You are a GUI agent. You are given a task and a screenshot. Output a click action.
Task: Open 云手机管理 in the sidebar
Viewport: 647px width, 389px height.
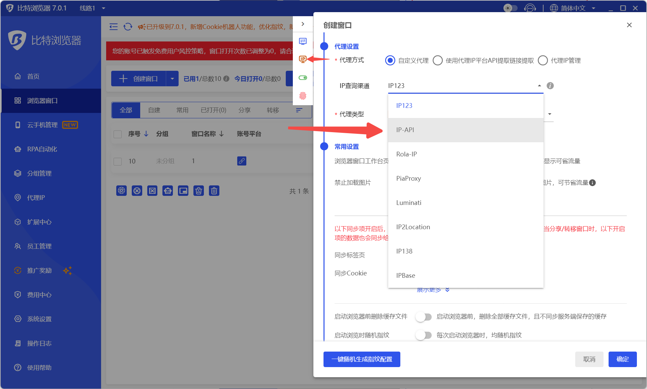[42, 125]
